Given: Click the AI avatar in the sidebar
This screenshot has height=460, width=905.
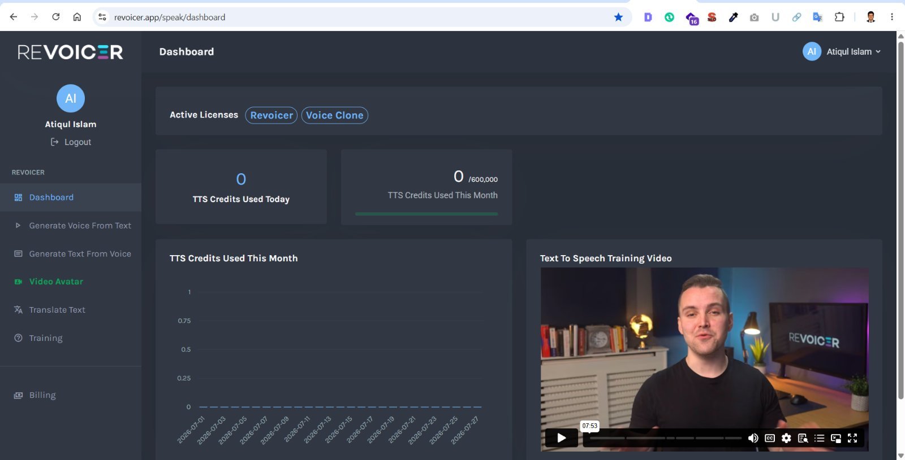Looking at the screenshot, I should 71,98.
